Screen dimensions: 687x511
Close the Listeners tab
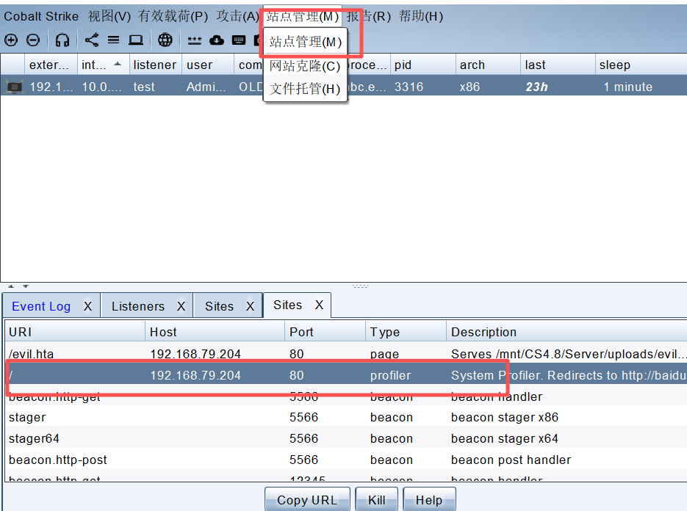click(x=181, y=306)
